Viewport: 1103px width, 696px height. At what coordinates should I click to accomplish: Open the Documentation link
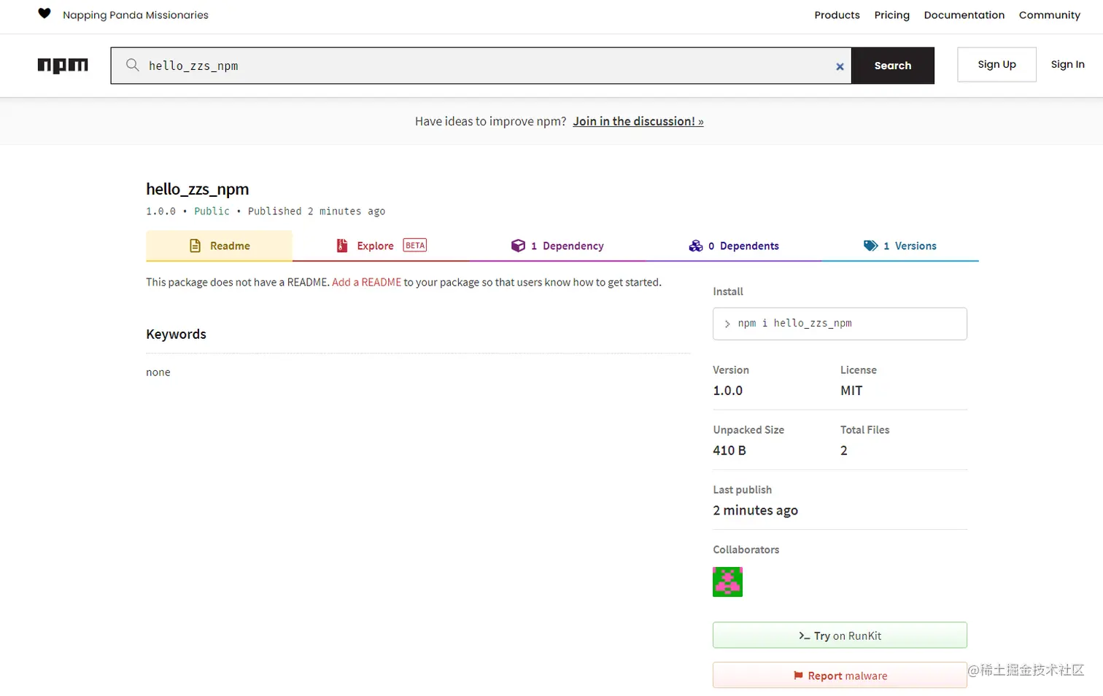964,15
